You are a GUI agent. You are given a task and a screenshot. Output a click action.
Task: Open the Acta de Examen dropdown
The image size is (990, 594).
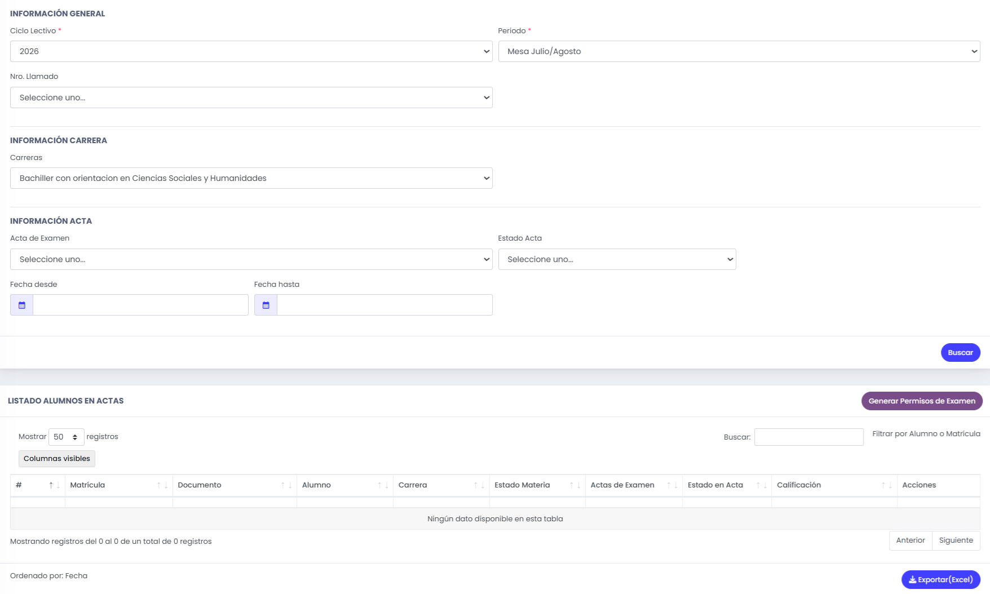point(251,259)
